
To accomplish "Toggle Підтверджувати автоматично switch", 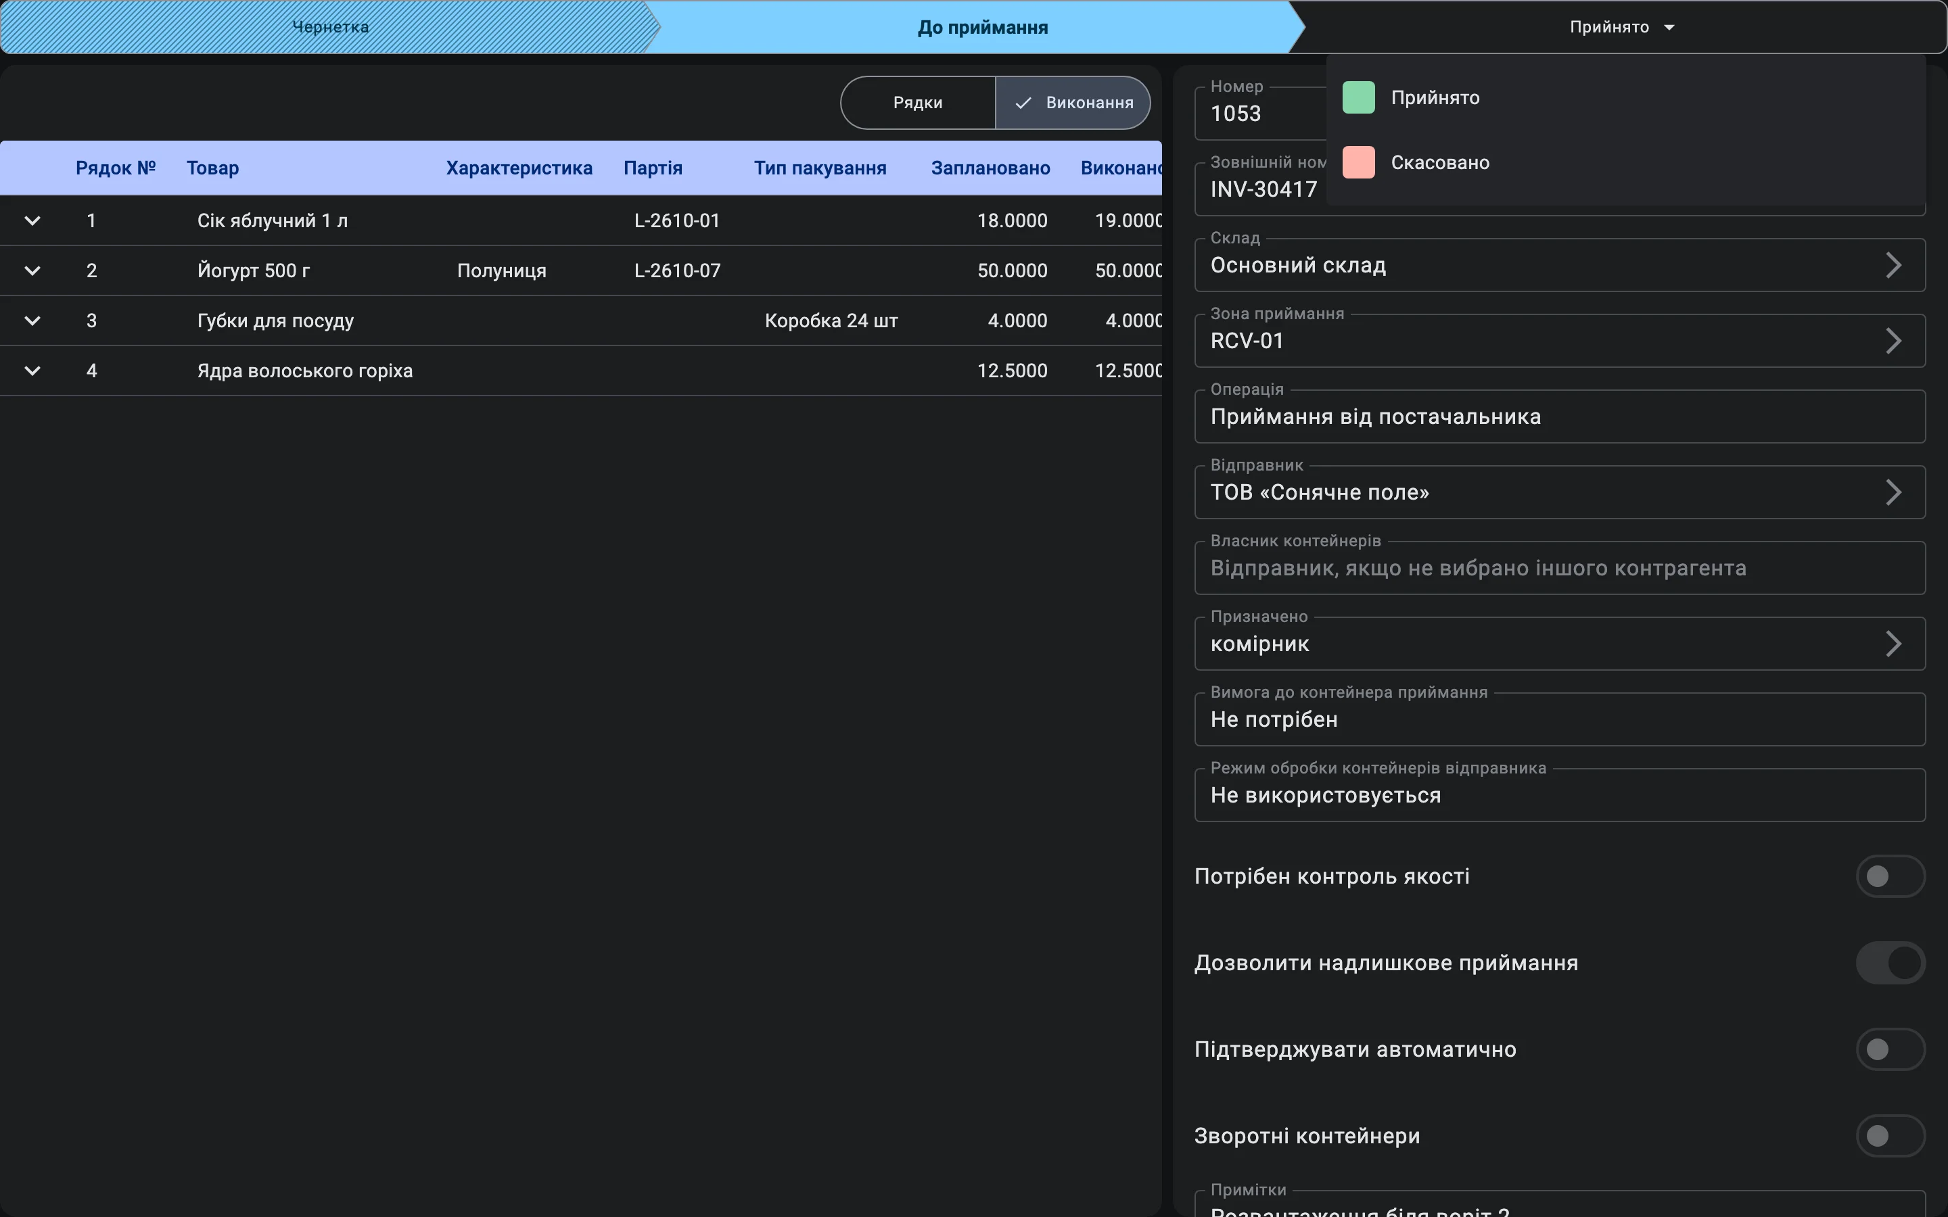I will pos(1890,1049).
